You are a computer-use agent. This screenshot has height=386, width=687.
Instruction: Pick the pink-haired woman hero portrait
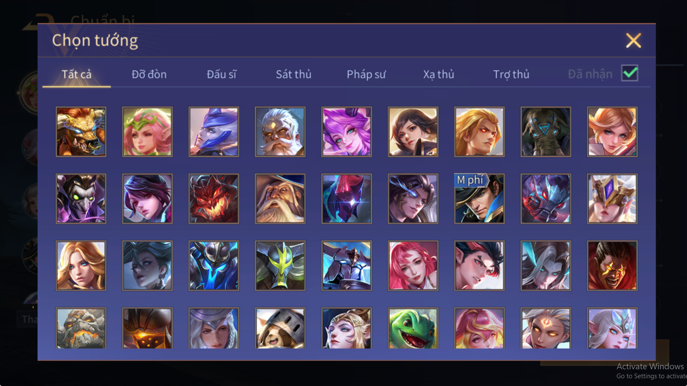(413, 265)
